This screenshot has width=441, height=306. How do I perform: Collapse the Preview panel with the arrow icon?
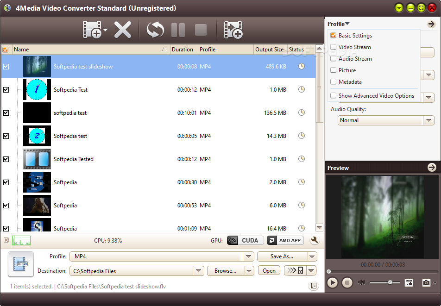(432, 168)
